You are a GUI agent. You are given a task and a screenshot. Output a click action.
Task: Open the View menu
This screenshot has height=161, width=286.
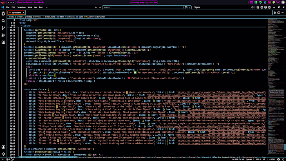point(30,7)
